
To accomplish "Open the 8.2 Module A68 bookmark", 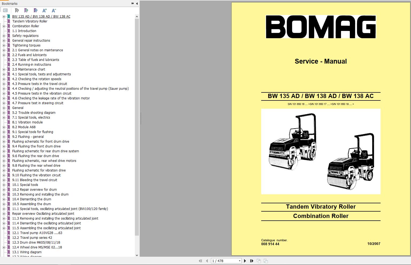I will 24,127.
